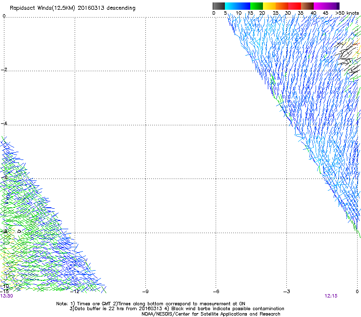Click the '-2' latitude axis label

[x=4, y=70]
